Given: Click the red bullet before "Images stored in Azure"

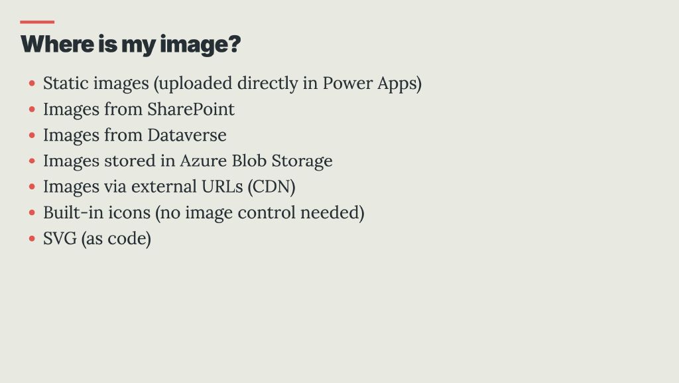Looking at the screenshot, I should (x=32, y=161).
